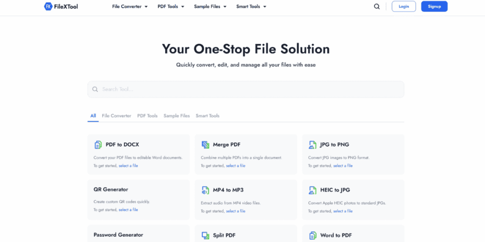Viewport: 485px width, 242px height.
Task: Select the All tab
Action: tap(93, 116)
